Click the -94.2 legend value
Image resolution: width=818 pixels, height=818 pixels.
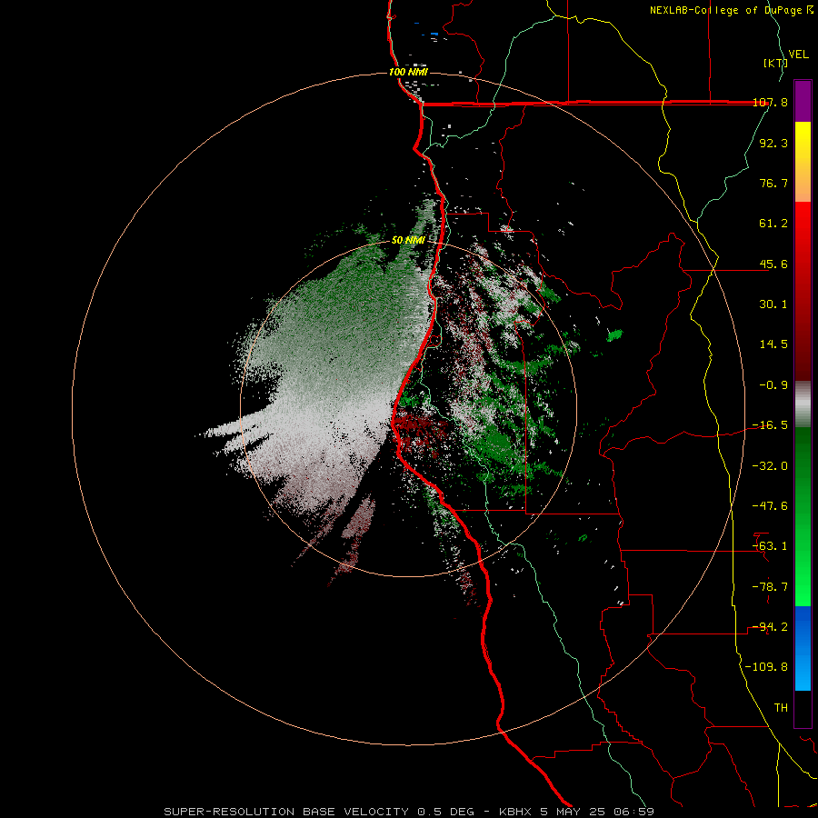[770, 626]
